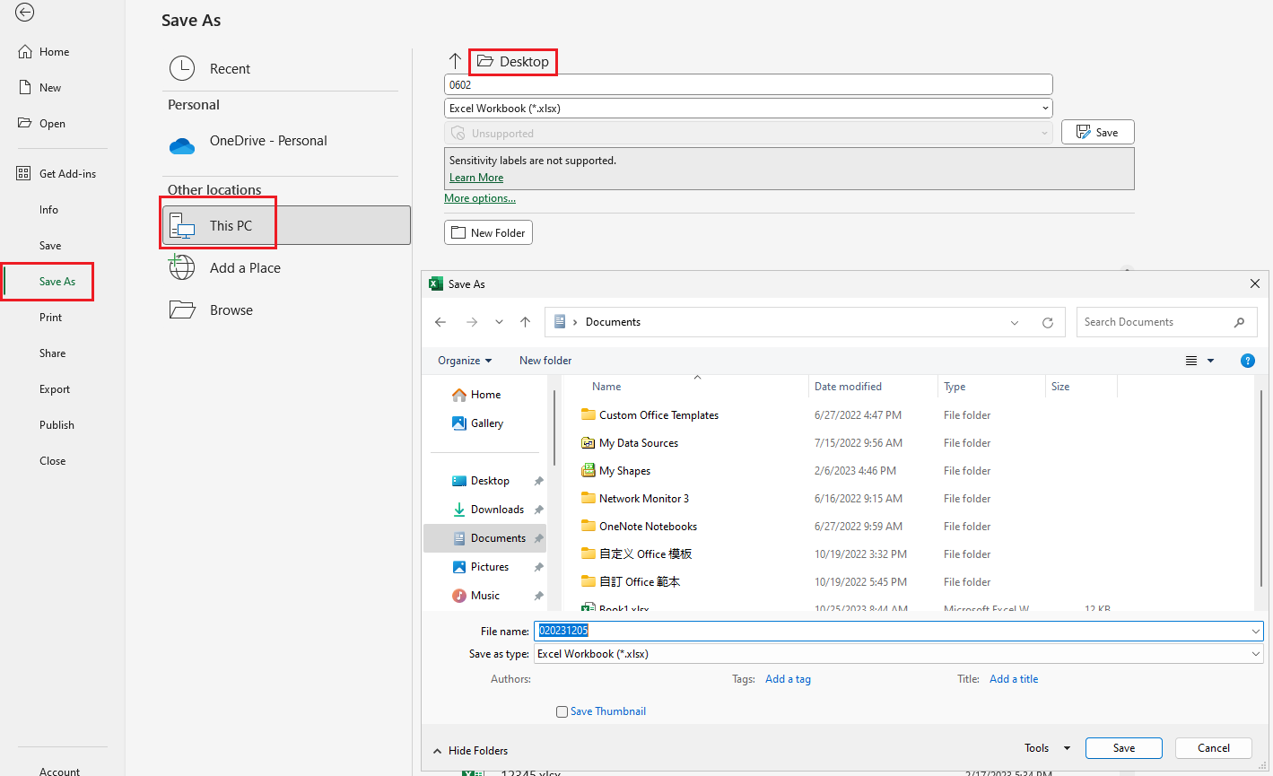Open the Export menu item
Image resolution: width=1273 pixels, height=776 pixels.
tap(54, 388)
